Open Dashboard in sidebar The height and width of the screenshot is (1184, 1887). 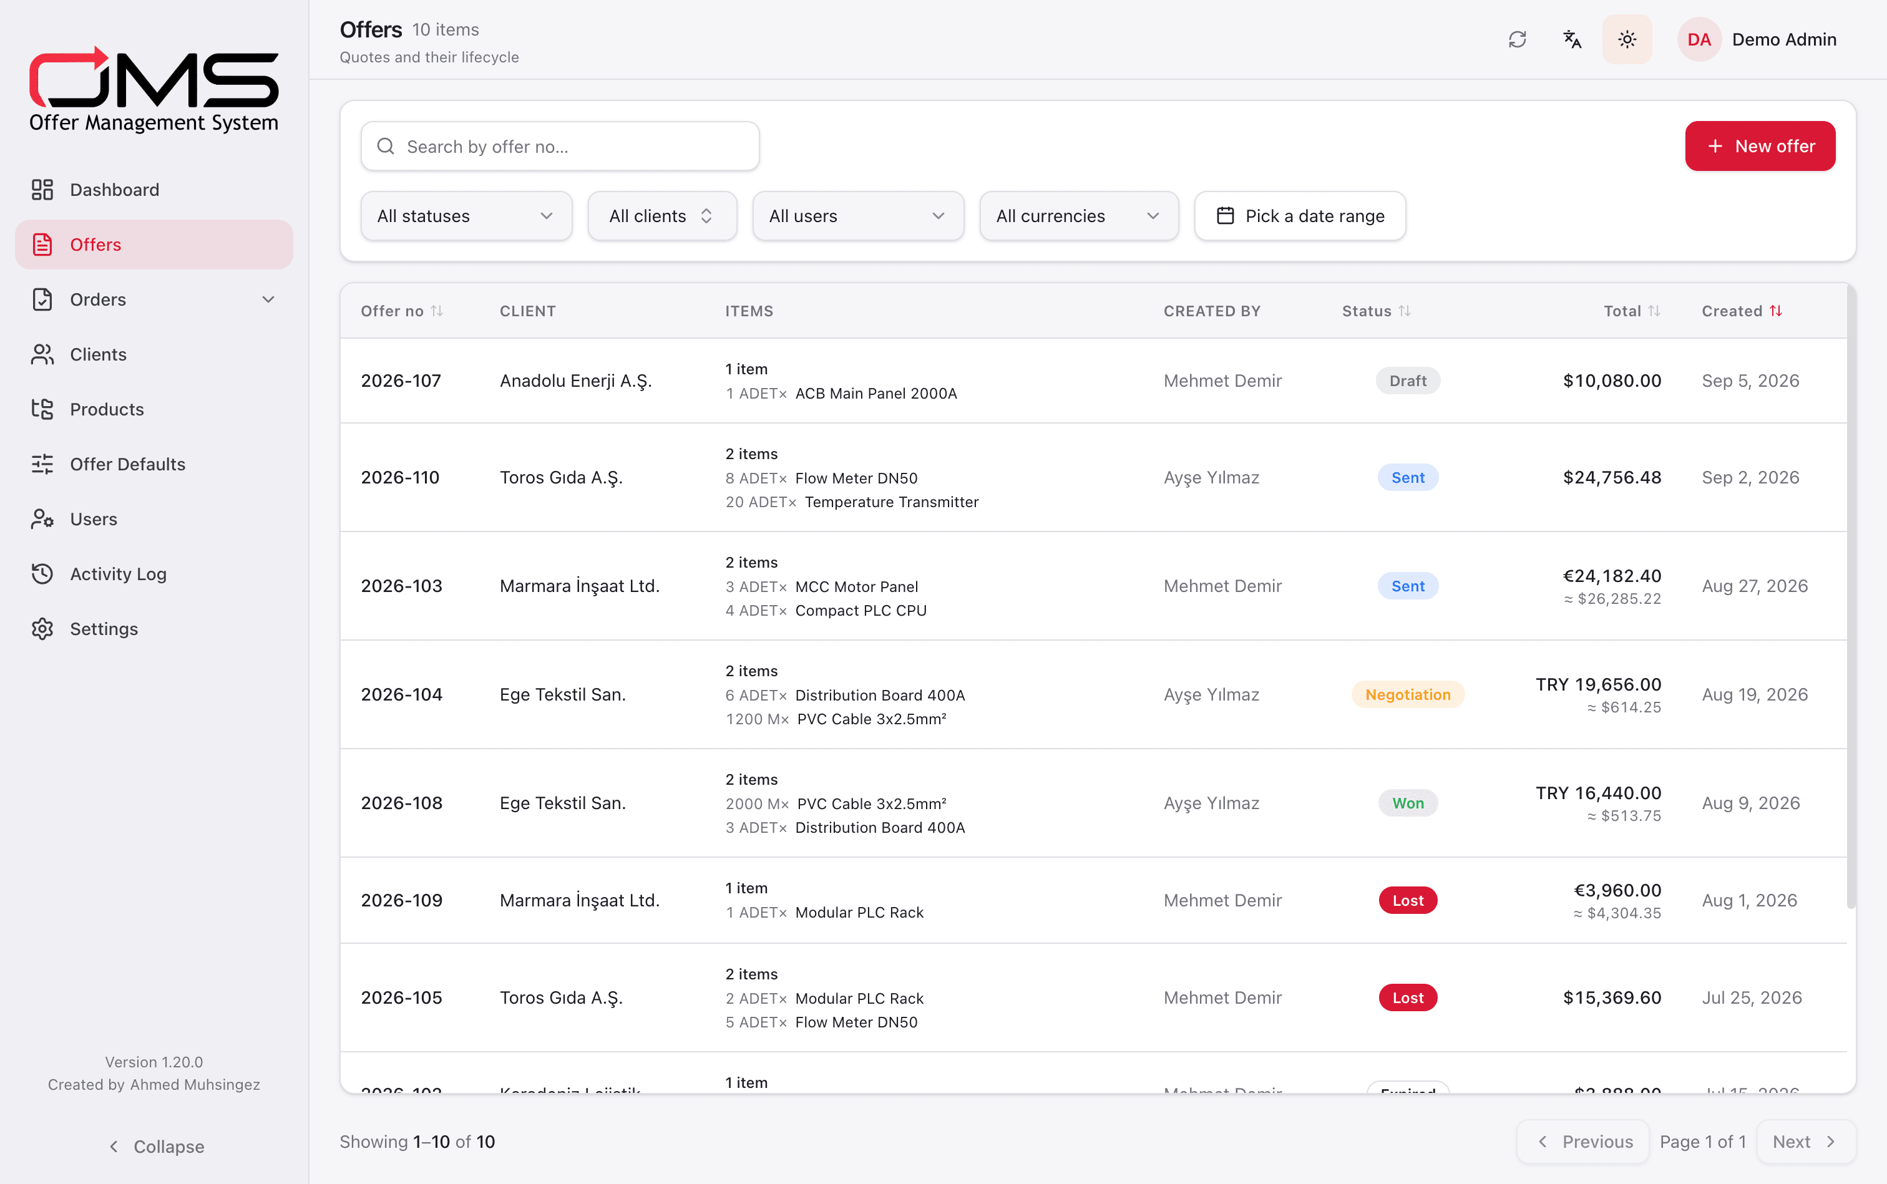tap(154, 190)
